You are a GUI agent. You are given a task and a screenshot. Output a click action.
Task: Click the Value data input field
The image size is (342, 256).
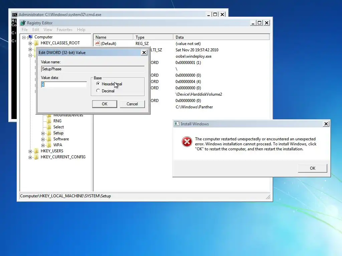(64, 84)
